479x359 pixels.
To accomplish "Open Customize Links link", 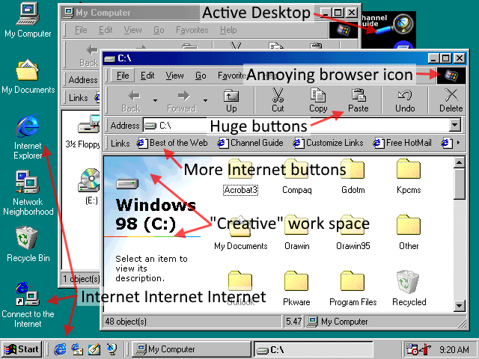I will (x=329, y=143).
